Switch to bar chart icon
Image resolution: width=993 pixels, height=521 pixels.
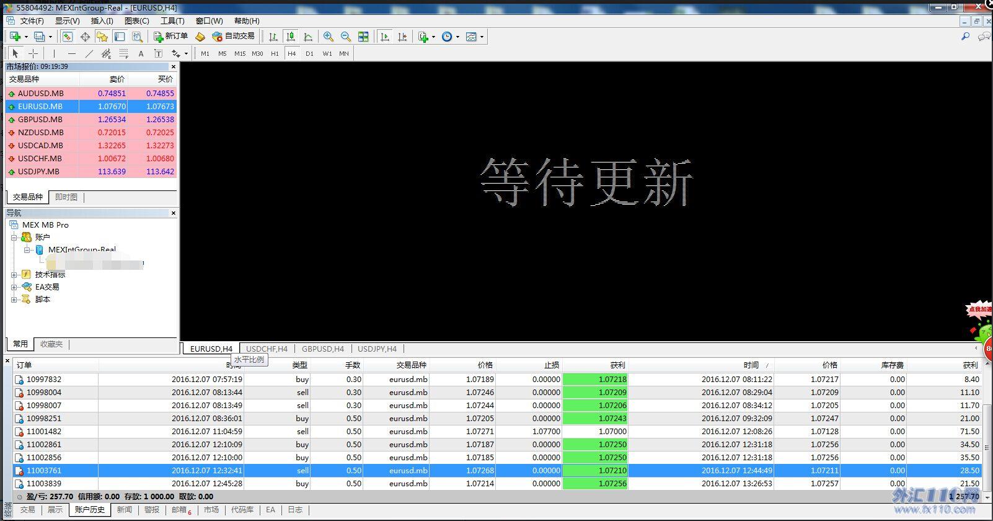click(x=273, y=37)
